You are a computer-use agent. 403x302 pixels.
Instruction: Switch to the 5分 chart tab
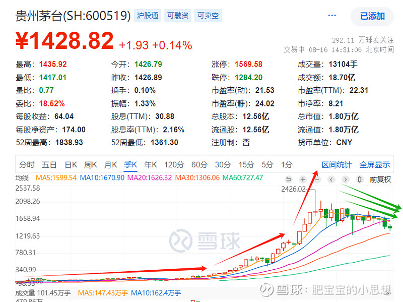click(x=267, y=165)
